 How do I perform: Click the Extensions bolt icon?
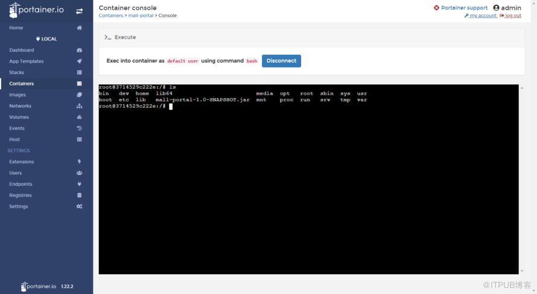tap(80, 161)
